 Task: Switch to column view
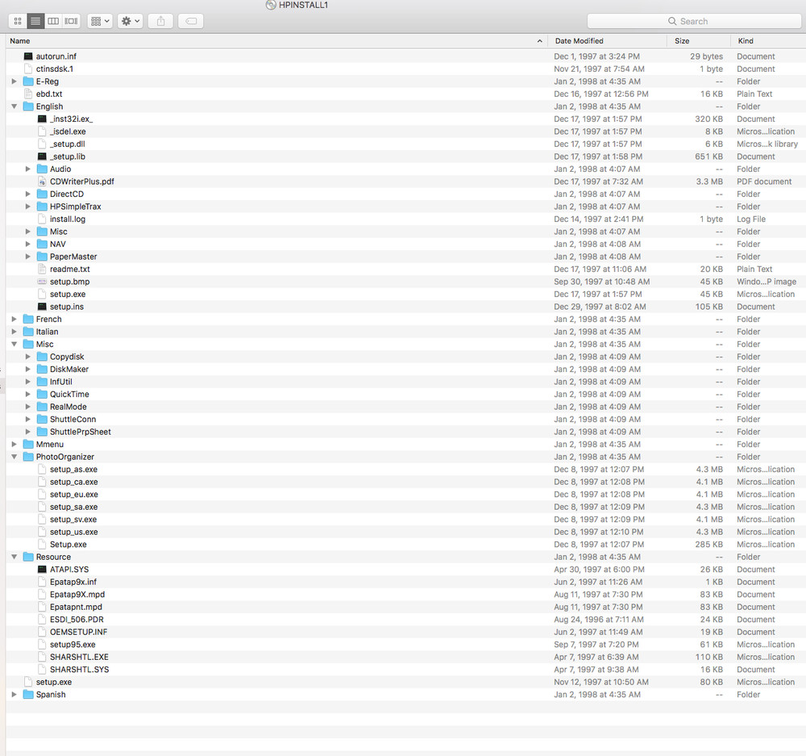tap(53, 21)
